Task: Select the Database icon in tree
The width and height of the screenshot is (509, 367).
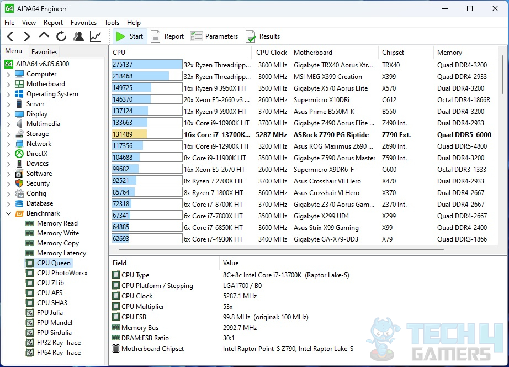Action: click(19, 203)
